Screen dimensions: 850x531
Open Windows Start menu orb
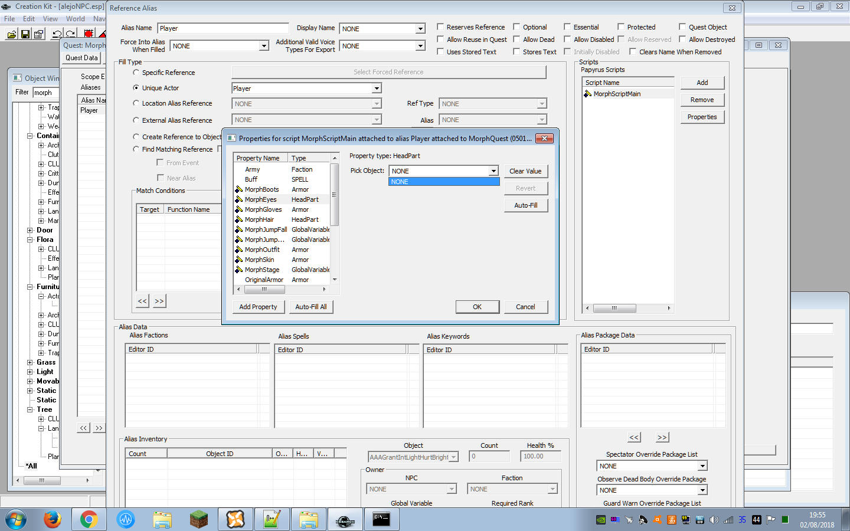click(x=16, y=520)
